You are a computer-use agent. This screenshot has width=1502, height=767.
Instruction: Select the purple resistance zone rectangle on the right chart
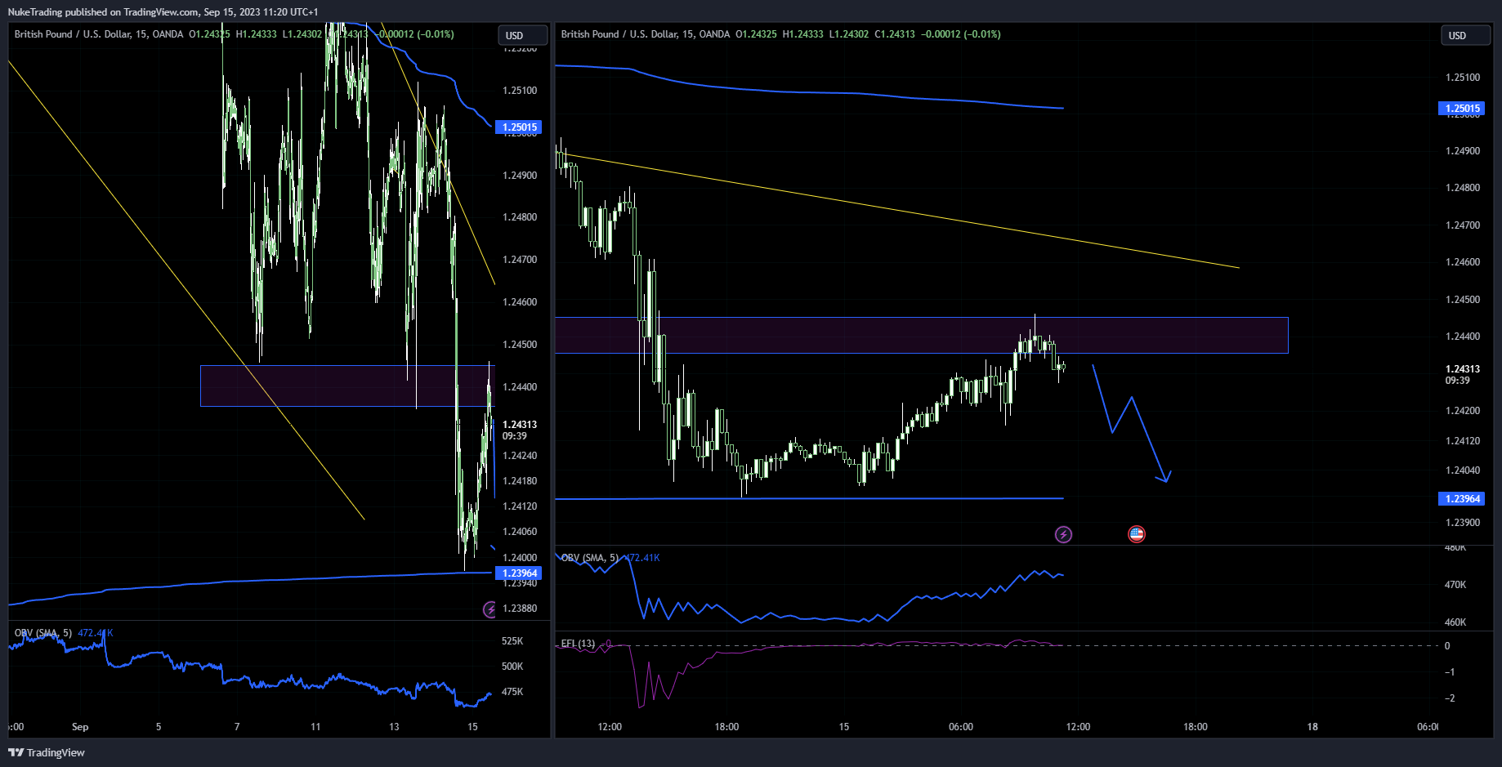[x=921, y=335]
